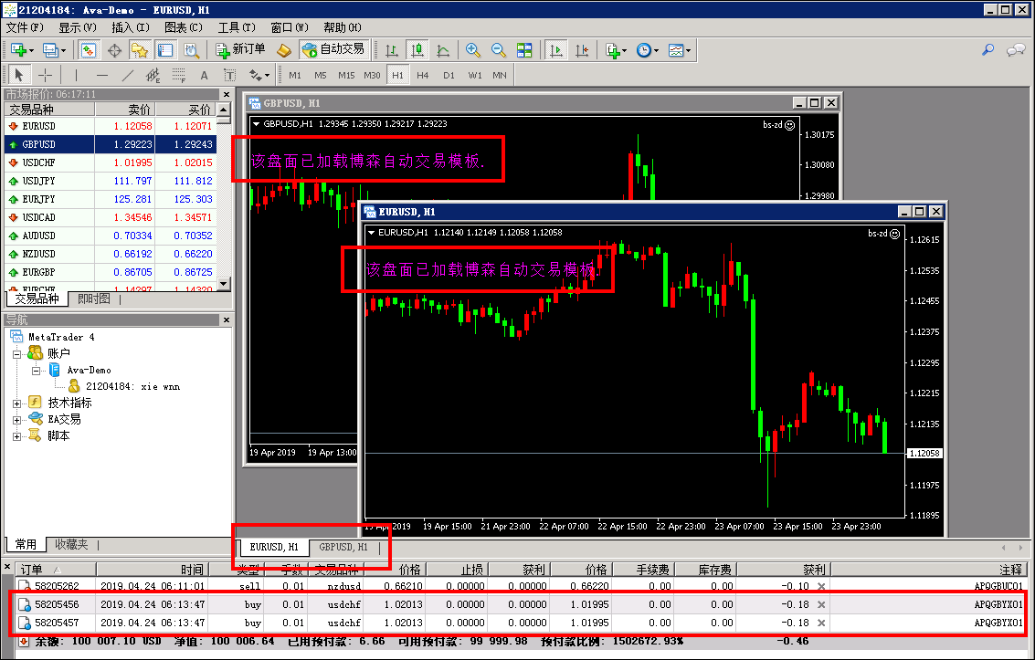1035x660 pixels.
Task: Select the horizontal line tool
Action: tap(101, 75)
